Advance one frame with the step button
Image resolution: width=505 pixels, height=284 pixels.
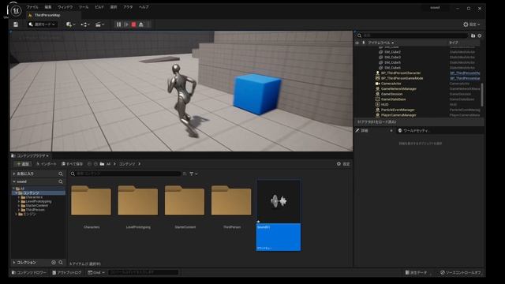tap(126, 24)
